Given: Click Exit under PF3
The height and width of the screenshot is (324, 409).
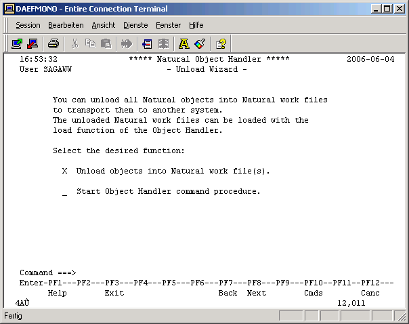Looking at the screenshot, I should (x=114, y=293).
